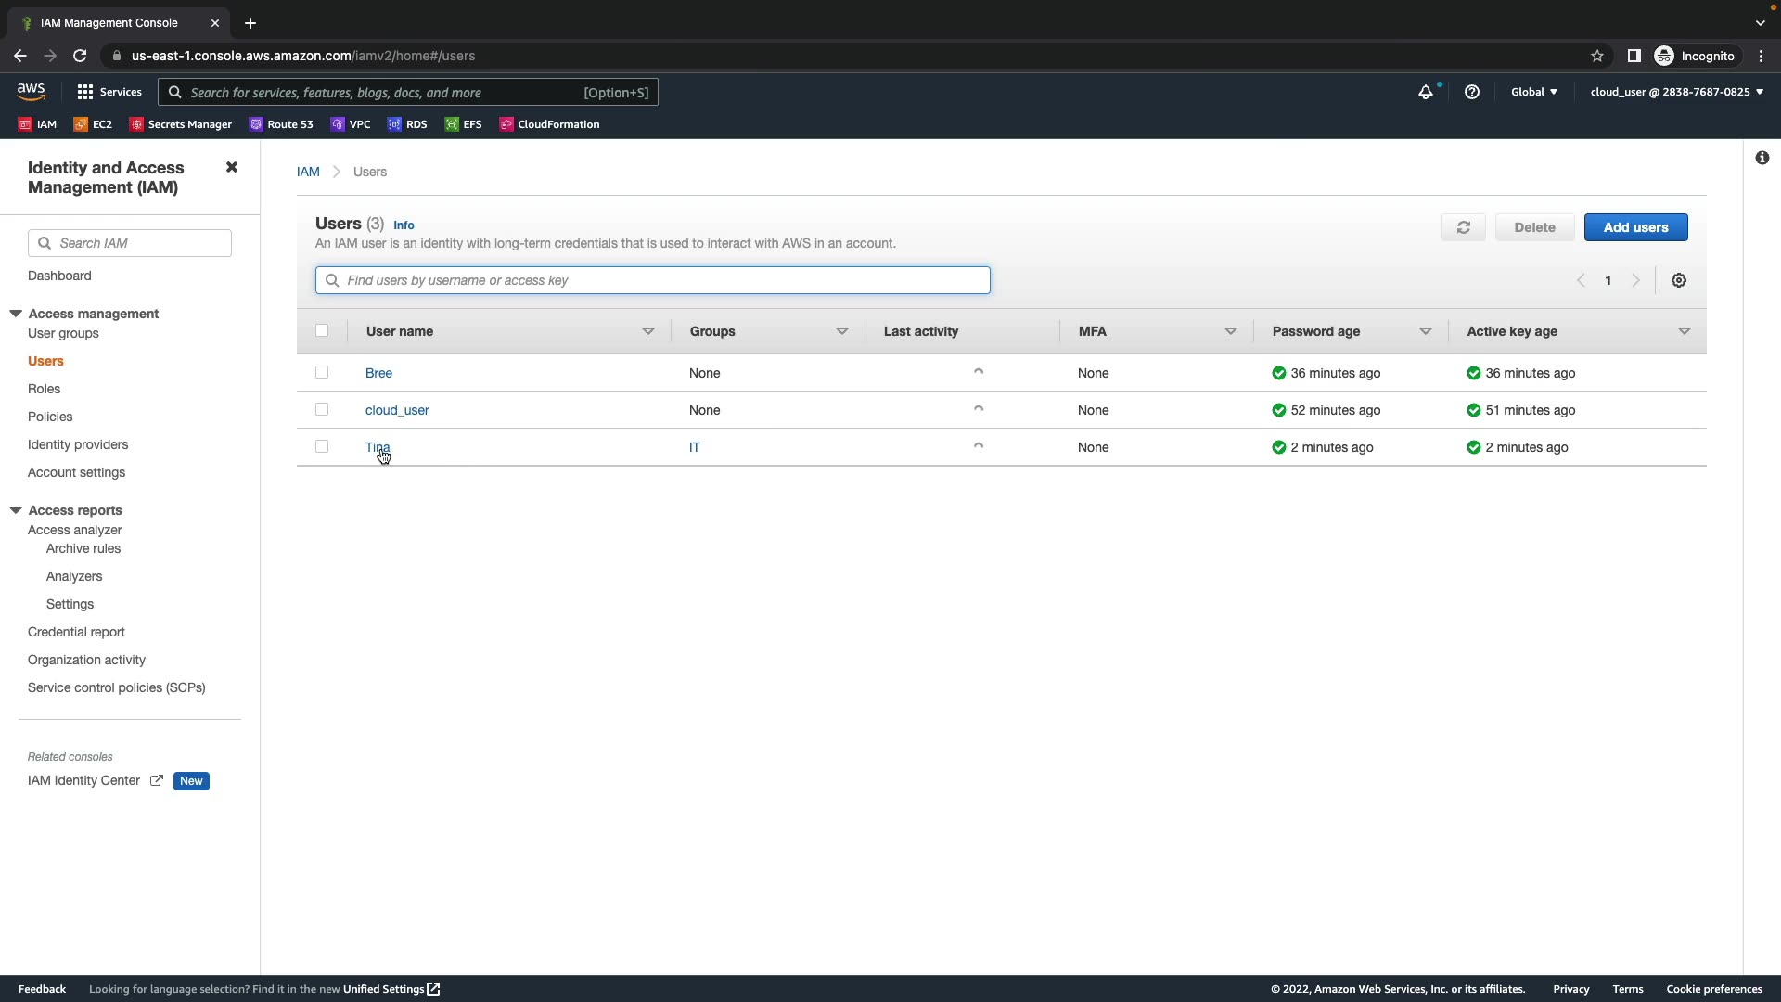
Task: Open the Global region dropdown
Action: point(1533,92)
